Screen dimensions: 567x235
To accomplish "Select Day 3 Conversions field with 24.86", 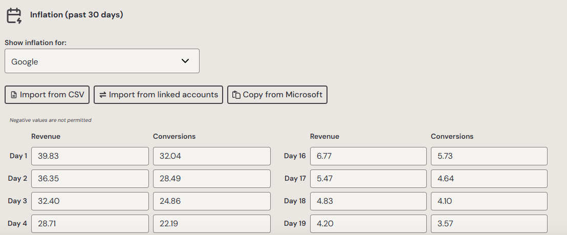I will 211,201.
